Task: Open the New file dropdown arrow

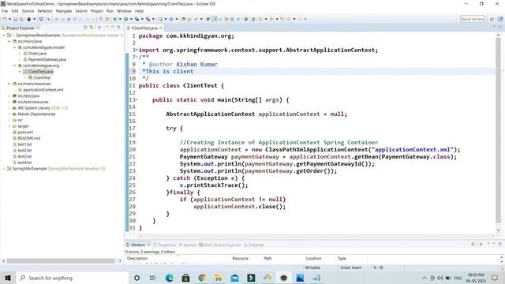Action: pyautogui.click(x=9, y=19)
